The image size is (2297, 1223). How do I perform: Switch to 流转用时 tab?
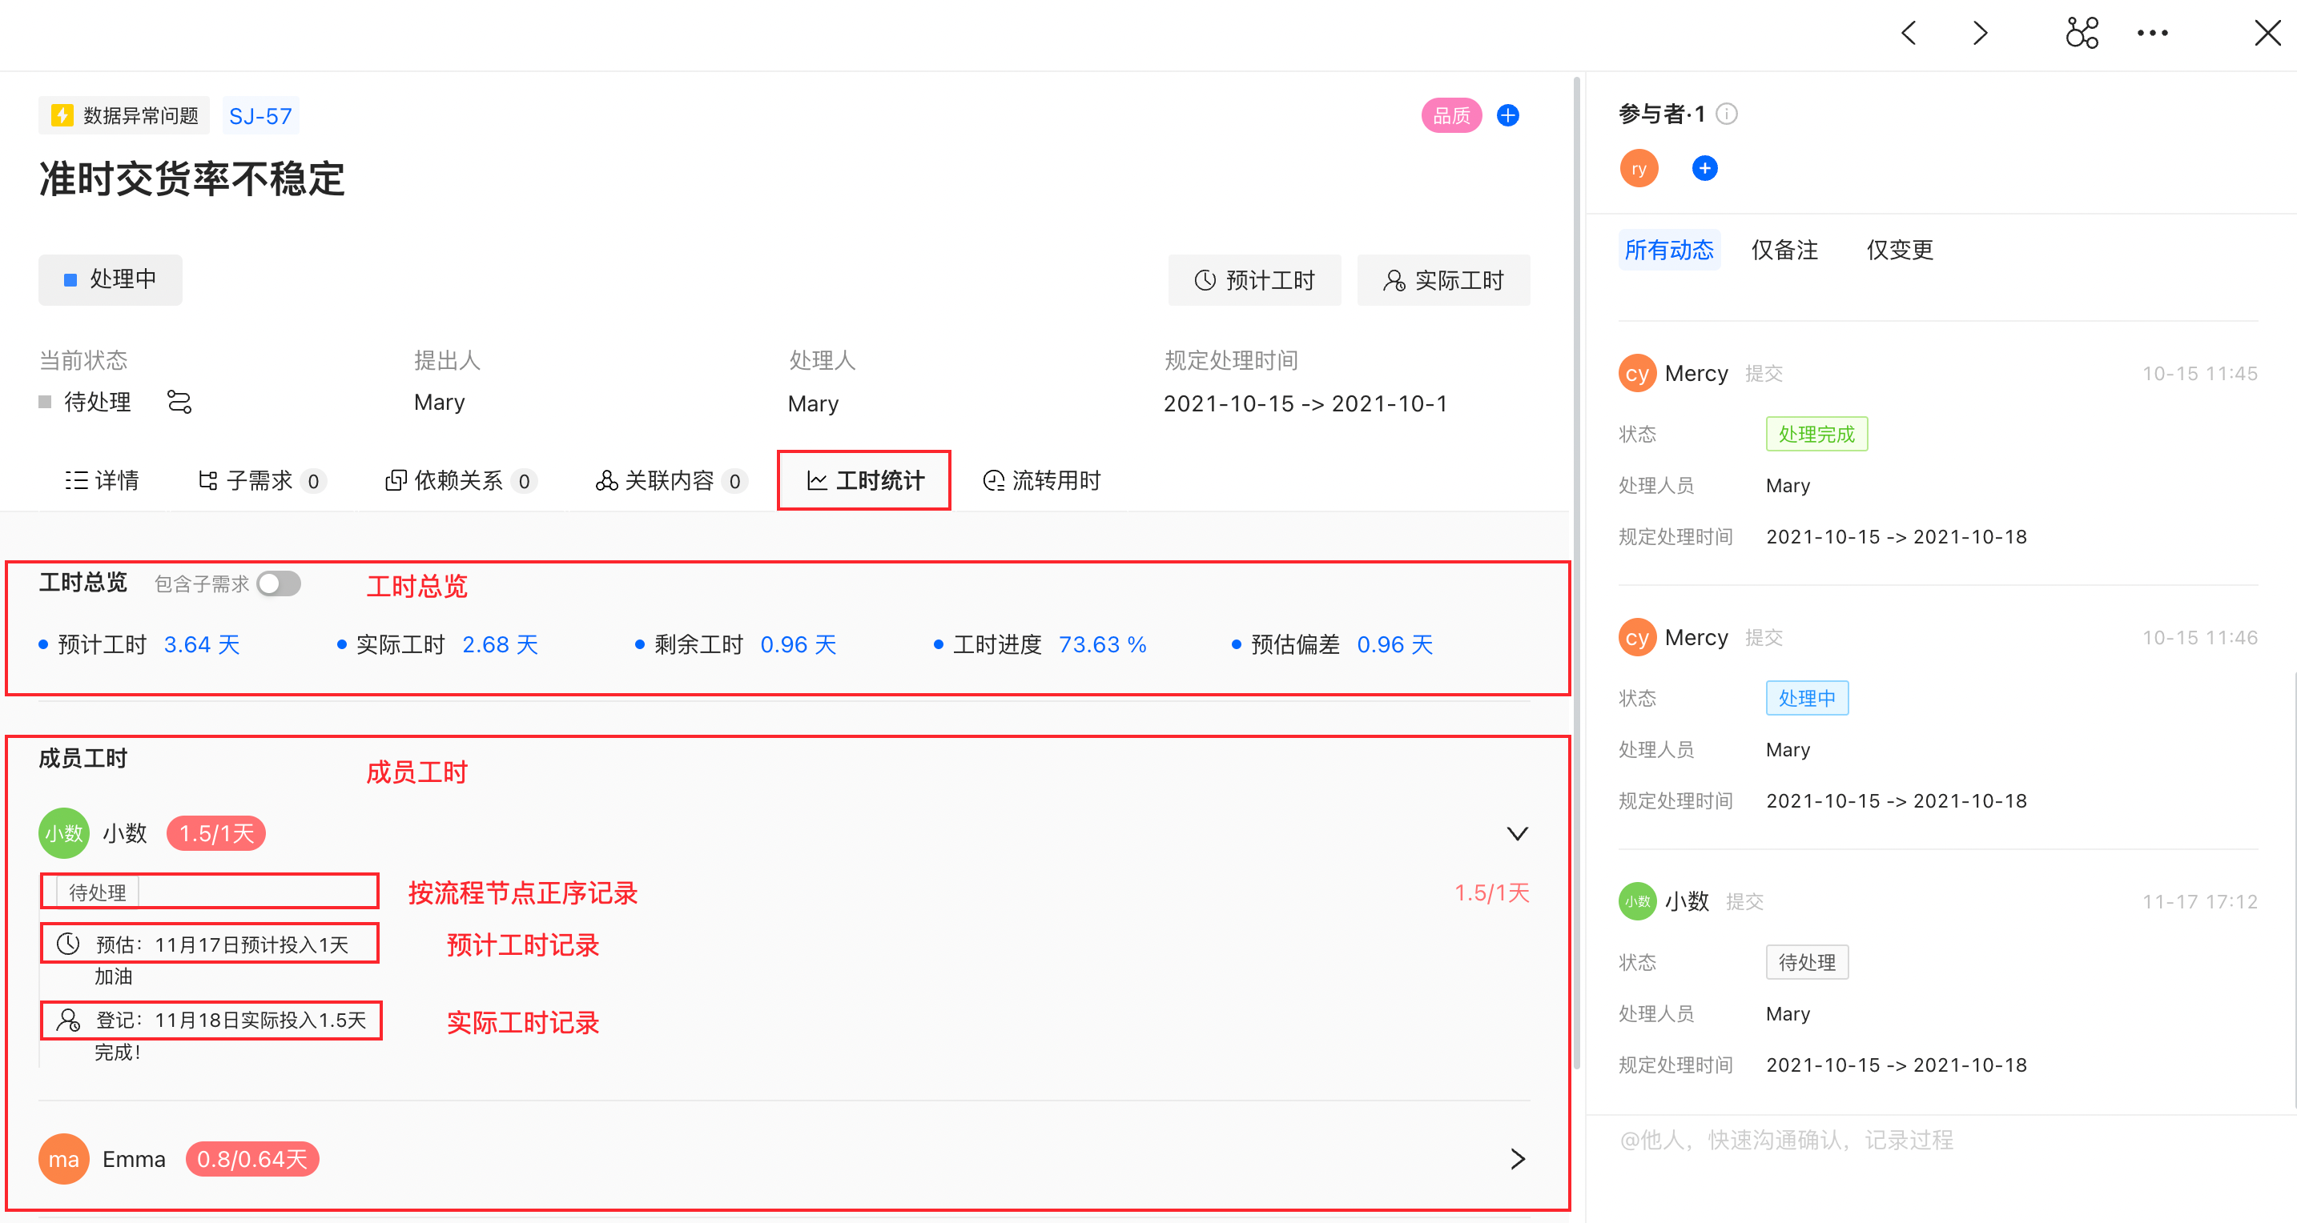tap(1041, 480)
